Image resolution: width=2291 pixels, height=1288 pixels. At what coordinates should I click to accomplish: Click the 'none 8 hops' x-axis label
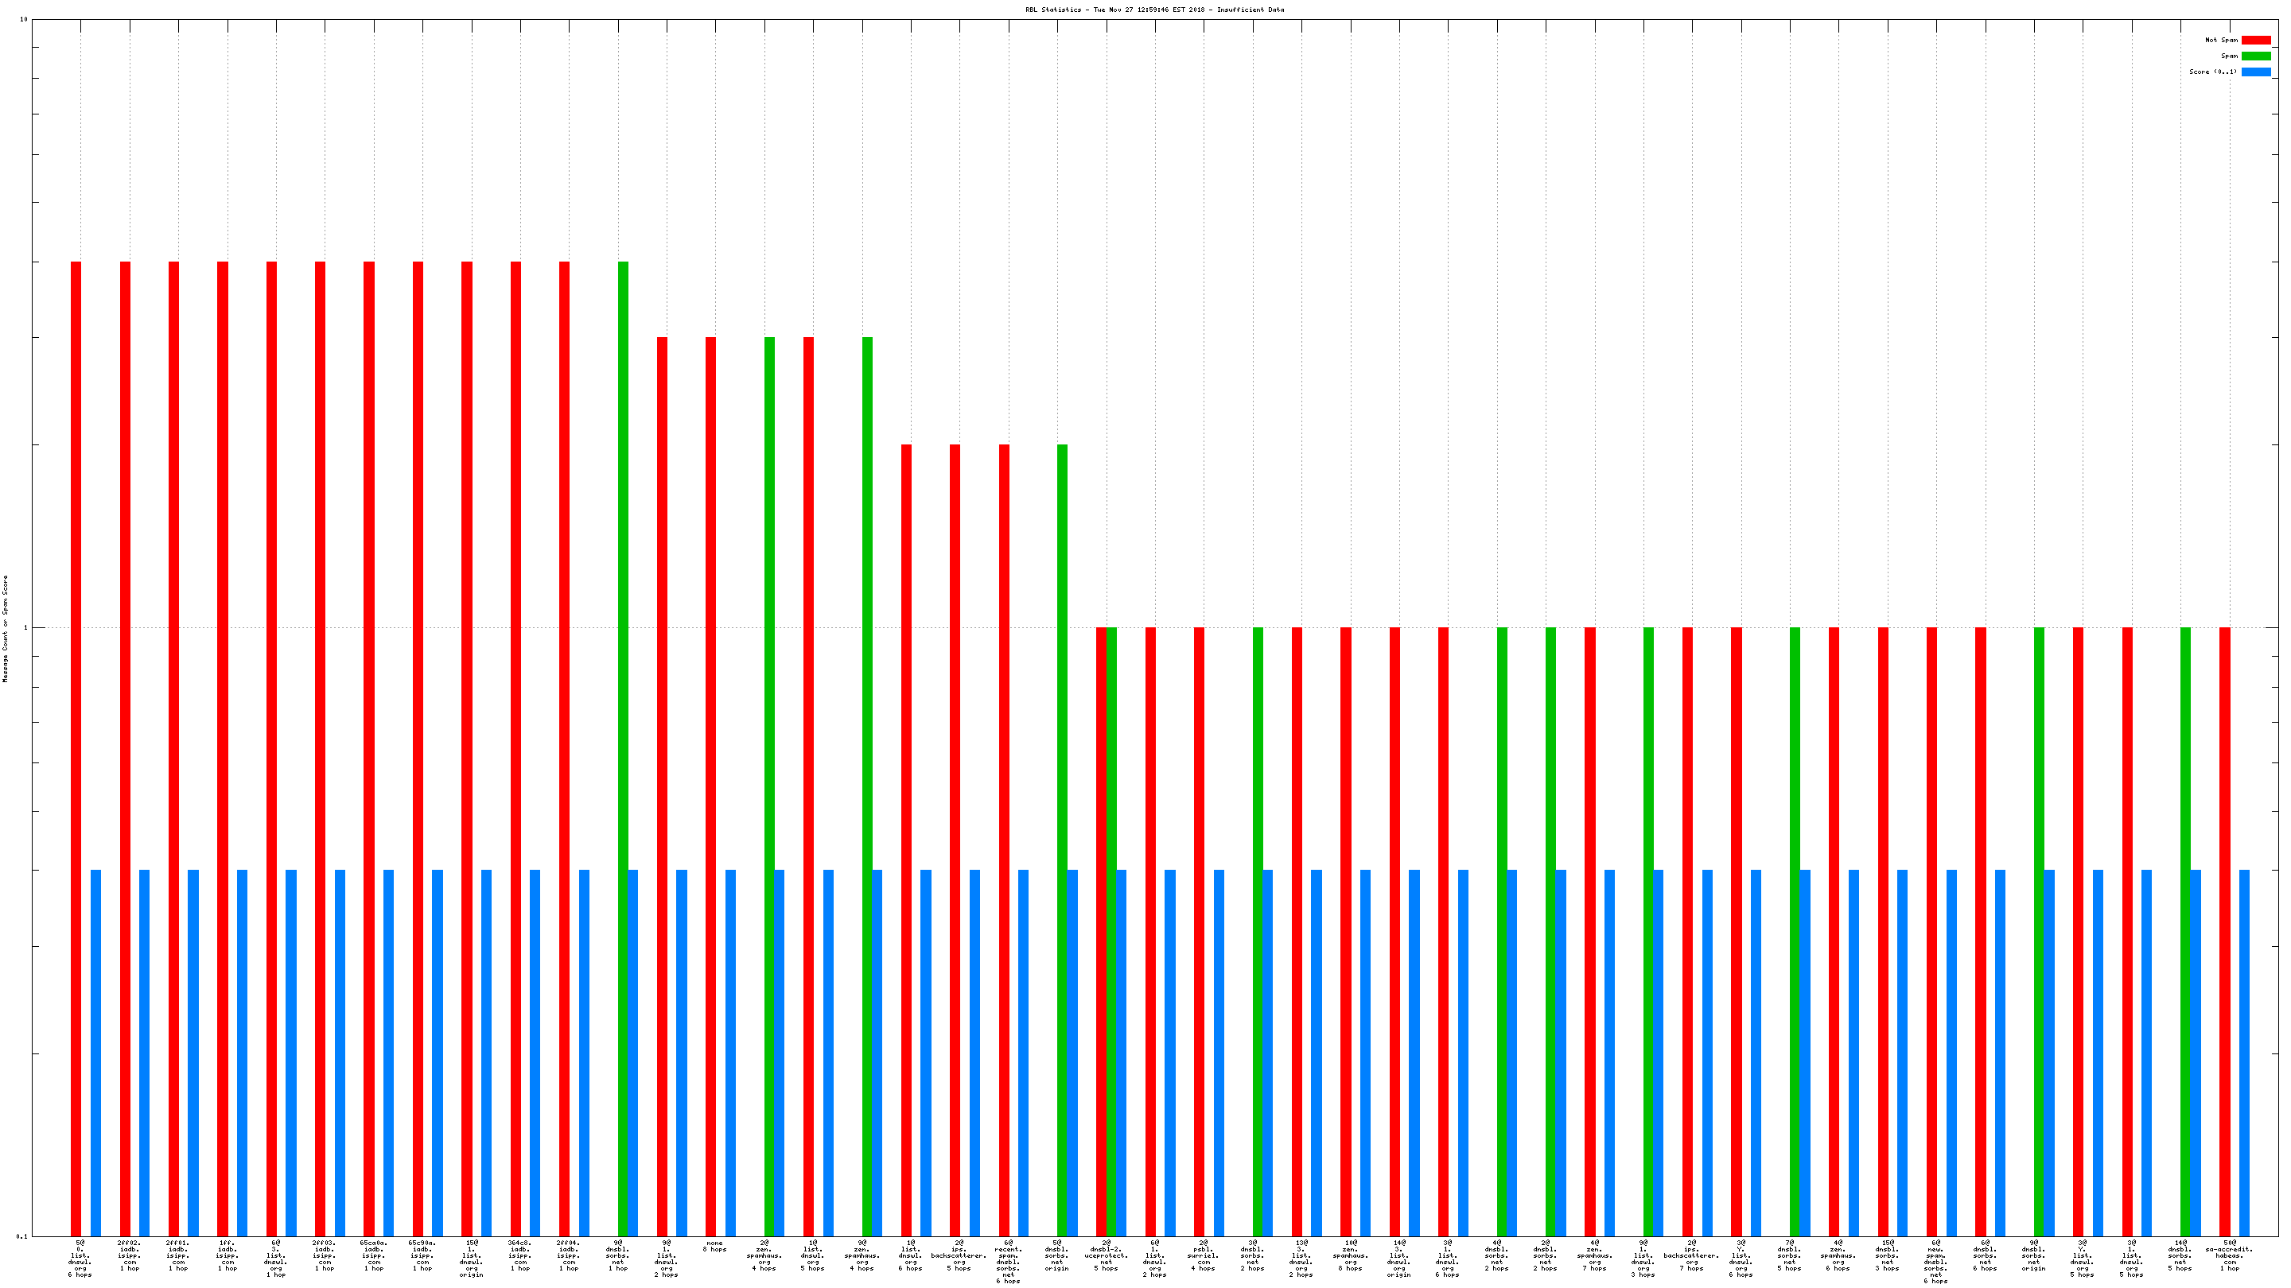[714, 1246]
